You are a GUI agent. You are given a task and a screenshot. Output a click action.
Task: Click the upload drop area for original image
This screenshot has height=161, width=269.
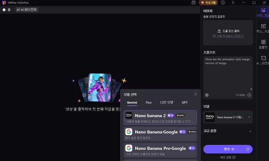pyautogui.click(x=228, y=33)
